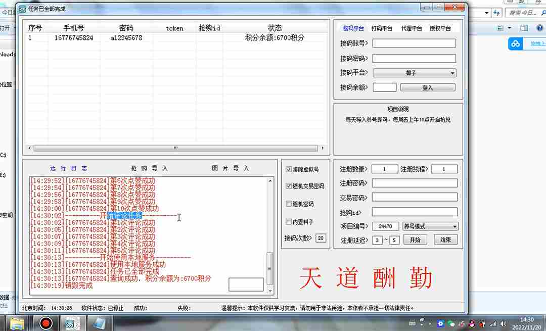Click the search magnifier in Explorer window
The width and height of the screenshot is (546, 331).
coord(543,13)
